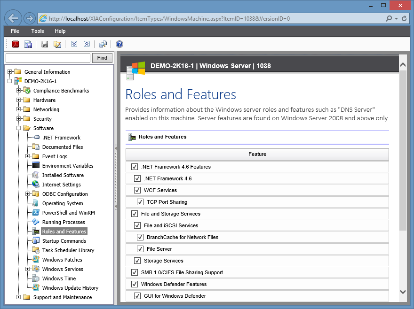Image resolution: width=414 pixels, height=309 pixels.
Task: Click the save-as document icon next to PDF
Action: (28, 44)
